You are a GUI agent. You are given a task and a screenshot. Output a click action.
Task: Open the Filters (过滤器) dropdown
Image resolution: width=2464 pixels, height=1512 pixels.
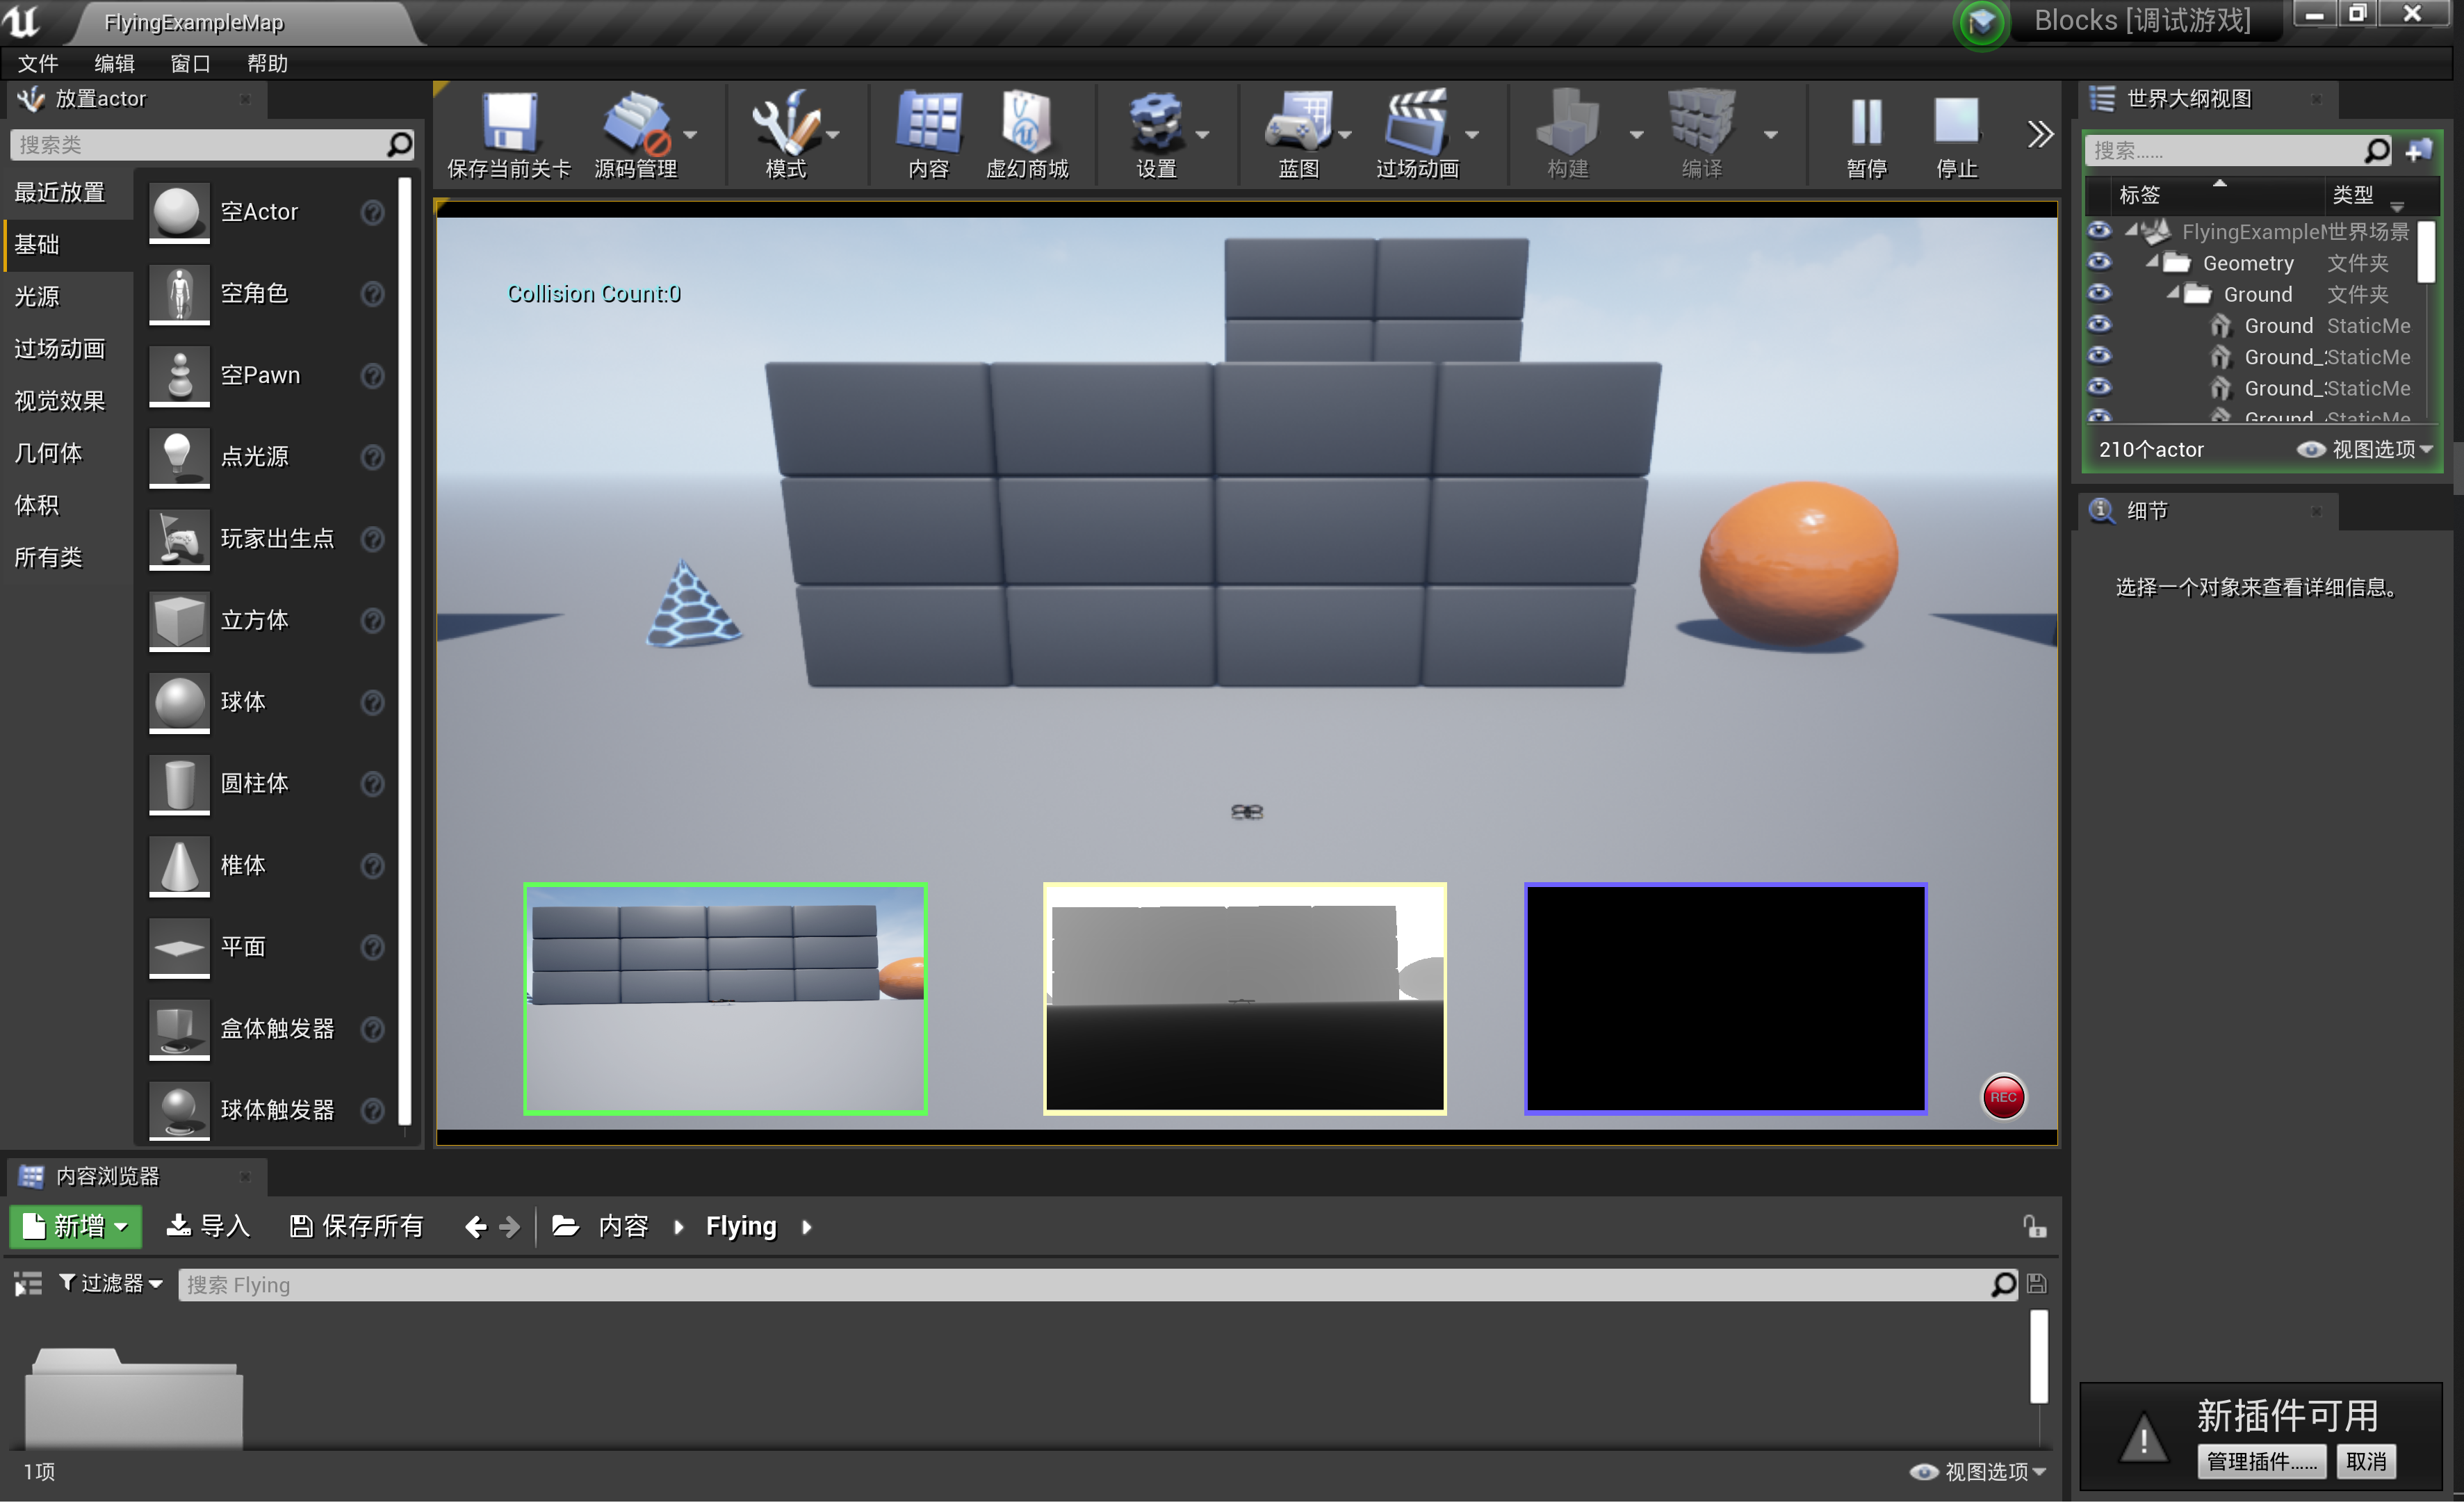[x=110, y=1283]
